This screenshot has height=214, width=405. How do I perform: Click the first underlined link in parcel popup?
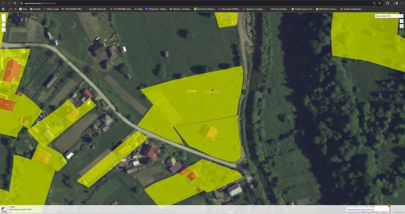360,210
